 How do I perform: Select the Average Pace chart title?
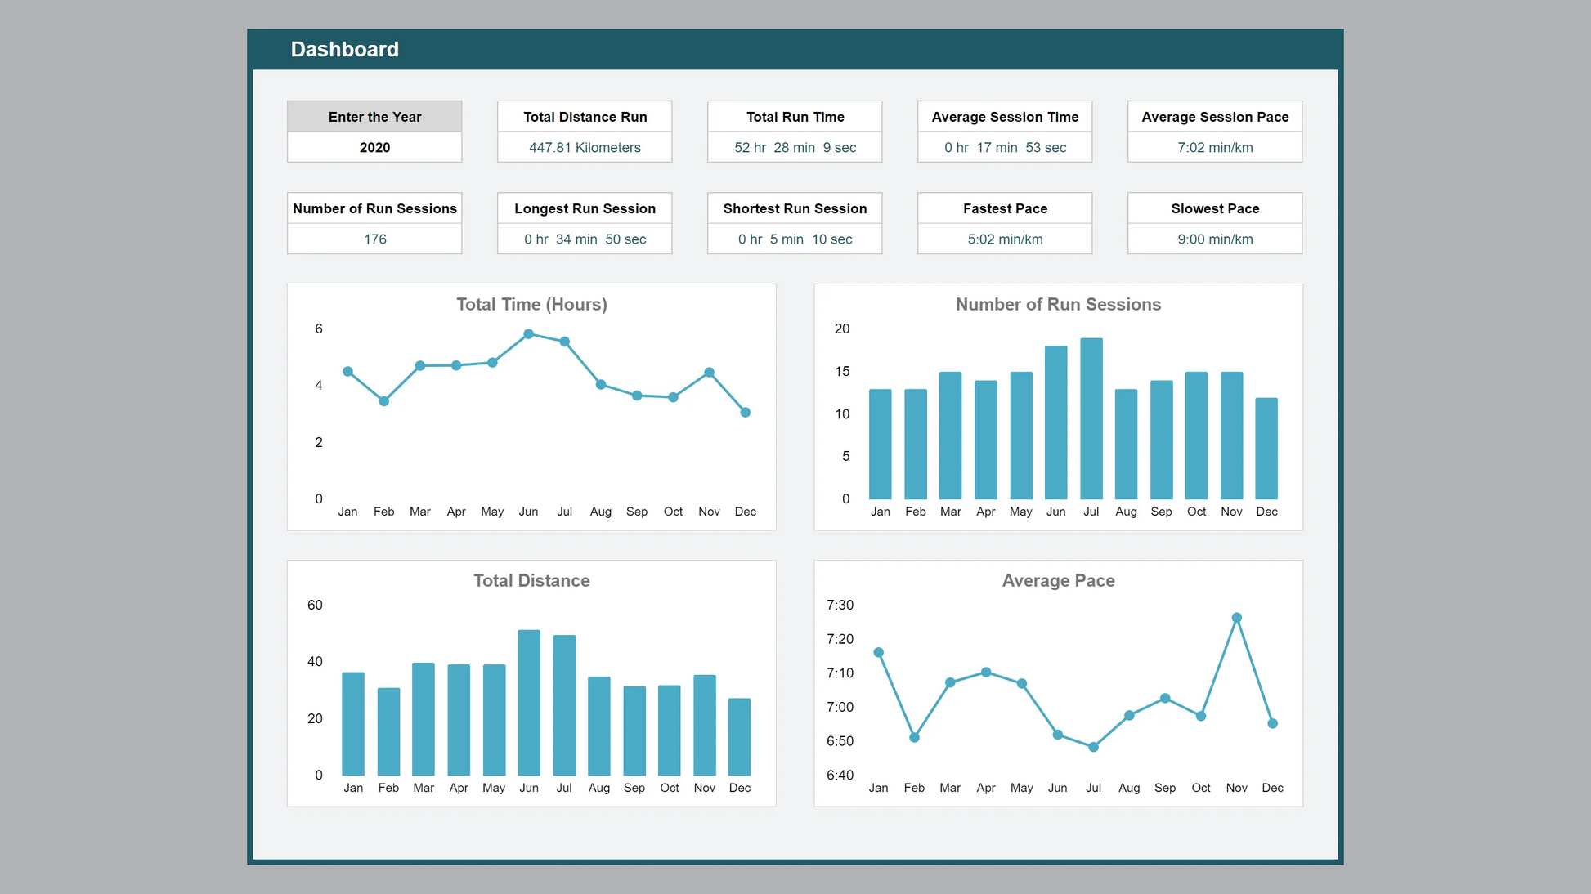click(x=1058, y=580)
